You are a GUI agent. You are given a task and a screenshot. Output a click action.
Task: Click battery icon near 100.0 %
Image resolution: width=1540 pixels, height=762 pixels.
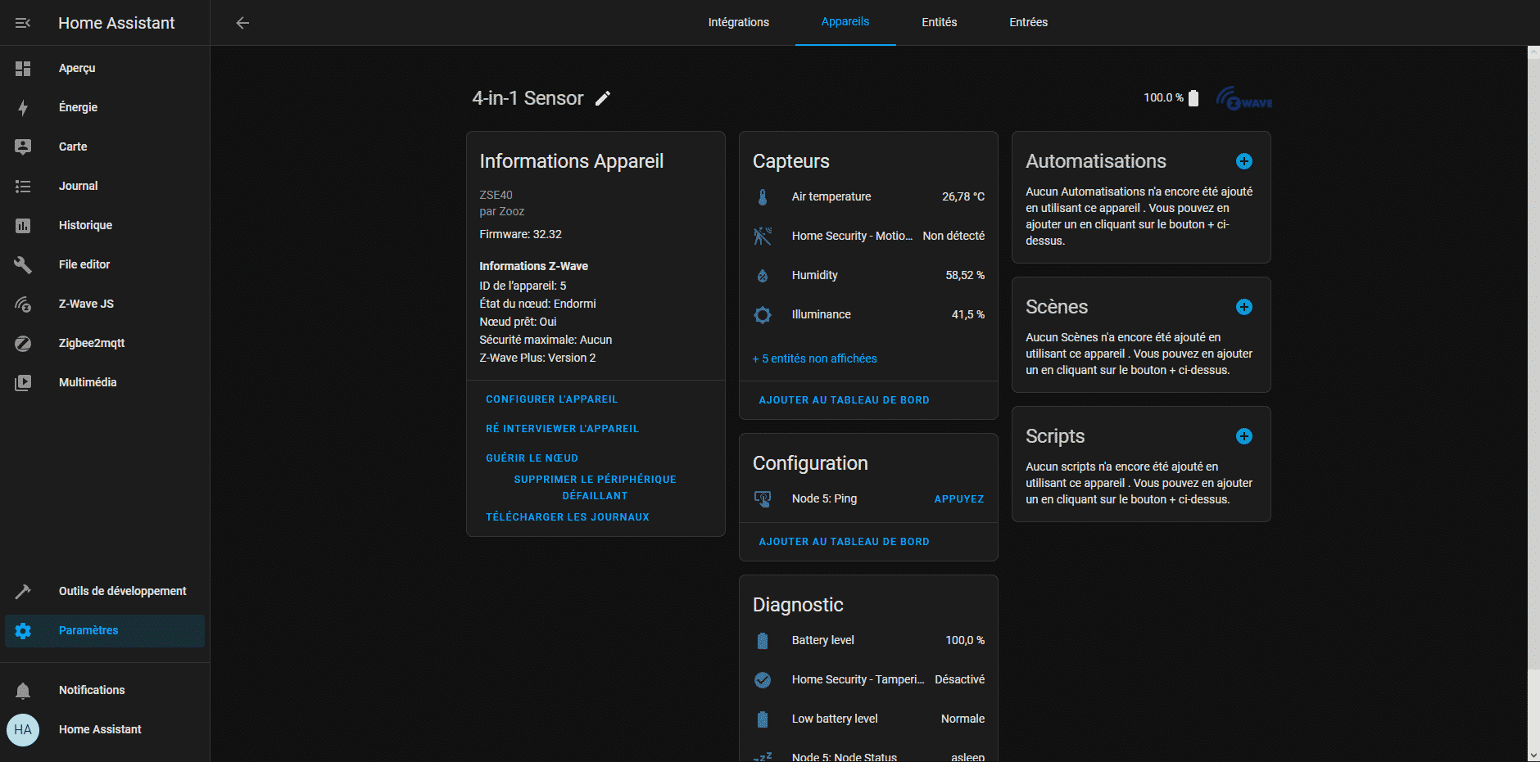pos(1193,98)
